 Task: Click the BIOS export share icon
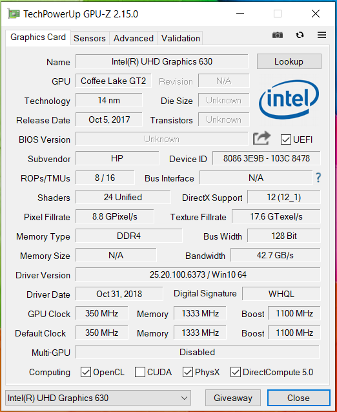click(x=261, y=138)
